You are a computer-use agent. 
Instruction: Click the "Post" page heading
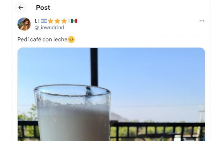point(43,8)
